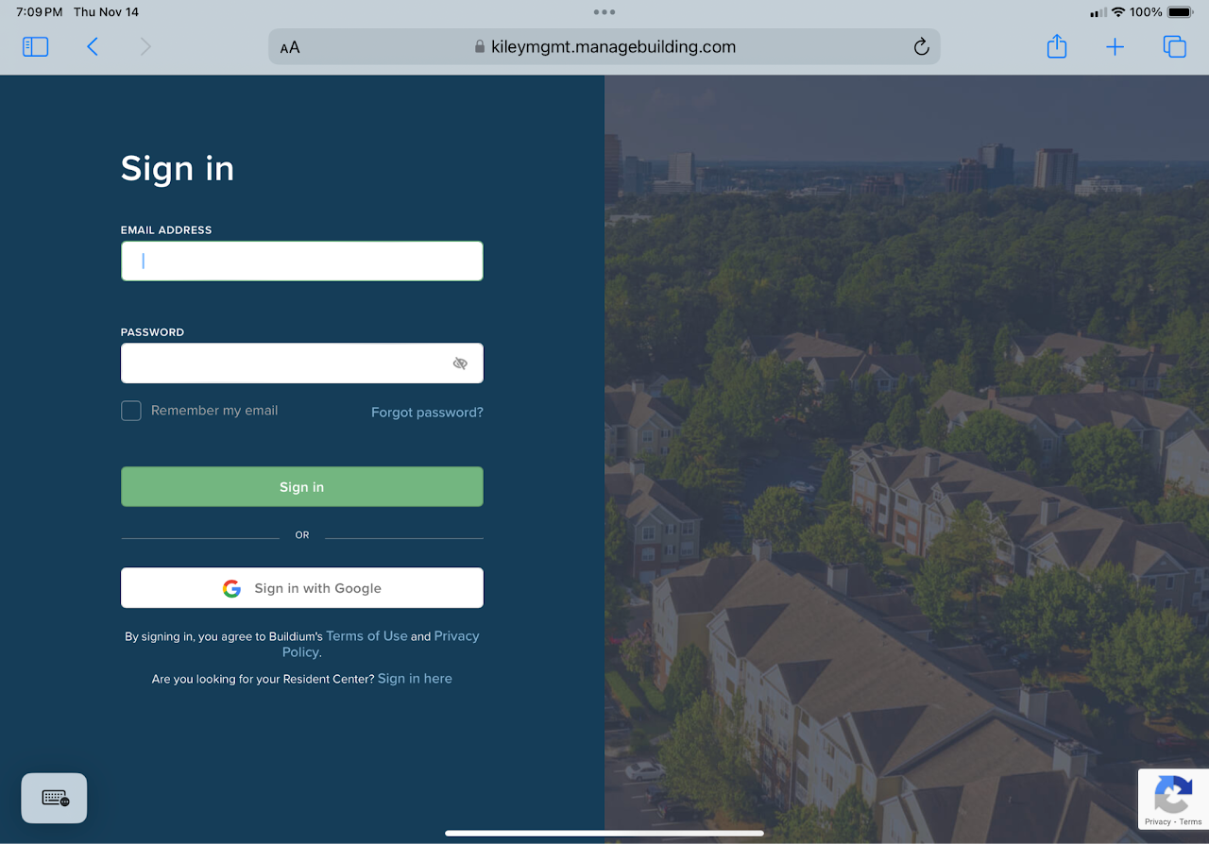The width and height of the screenshot is (1209, 844).
Task: Tap the forward navigation arrow
Action: click(x=145, y=46)
